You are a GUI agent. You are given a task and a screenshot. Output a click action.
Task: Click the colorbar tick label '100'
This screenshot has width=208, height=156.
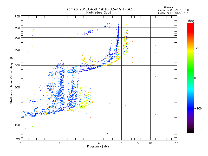pyautogui.click(x=197, y=48)
